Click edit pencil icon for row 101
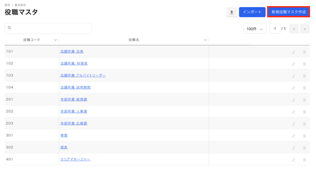Screen dimensions: 316x170 (x=294, y=52)
